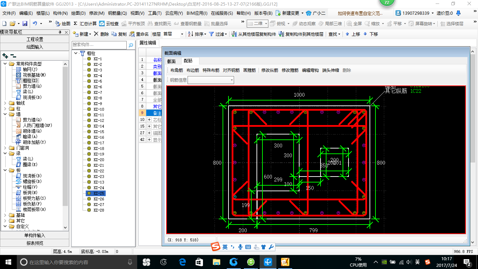Click the navigator tree vertical scrollbar
478x269 pixels.
[65, 145]
